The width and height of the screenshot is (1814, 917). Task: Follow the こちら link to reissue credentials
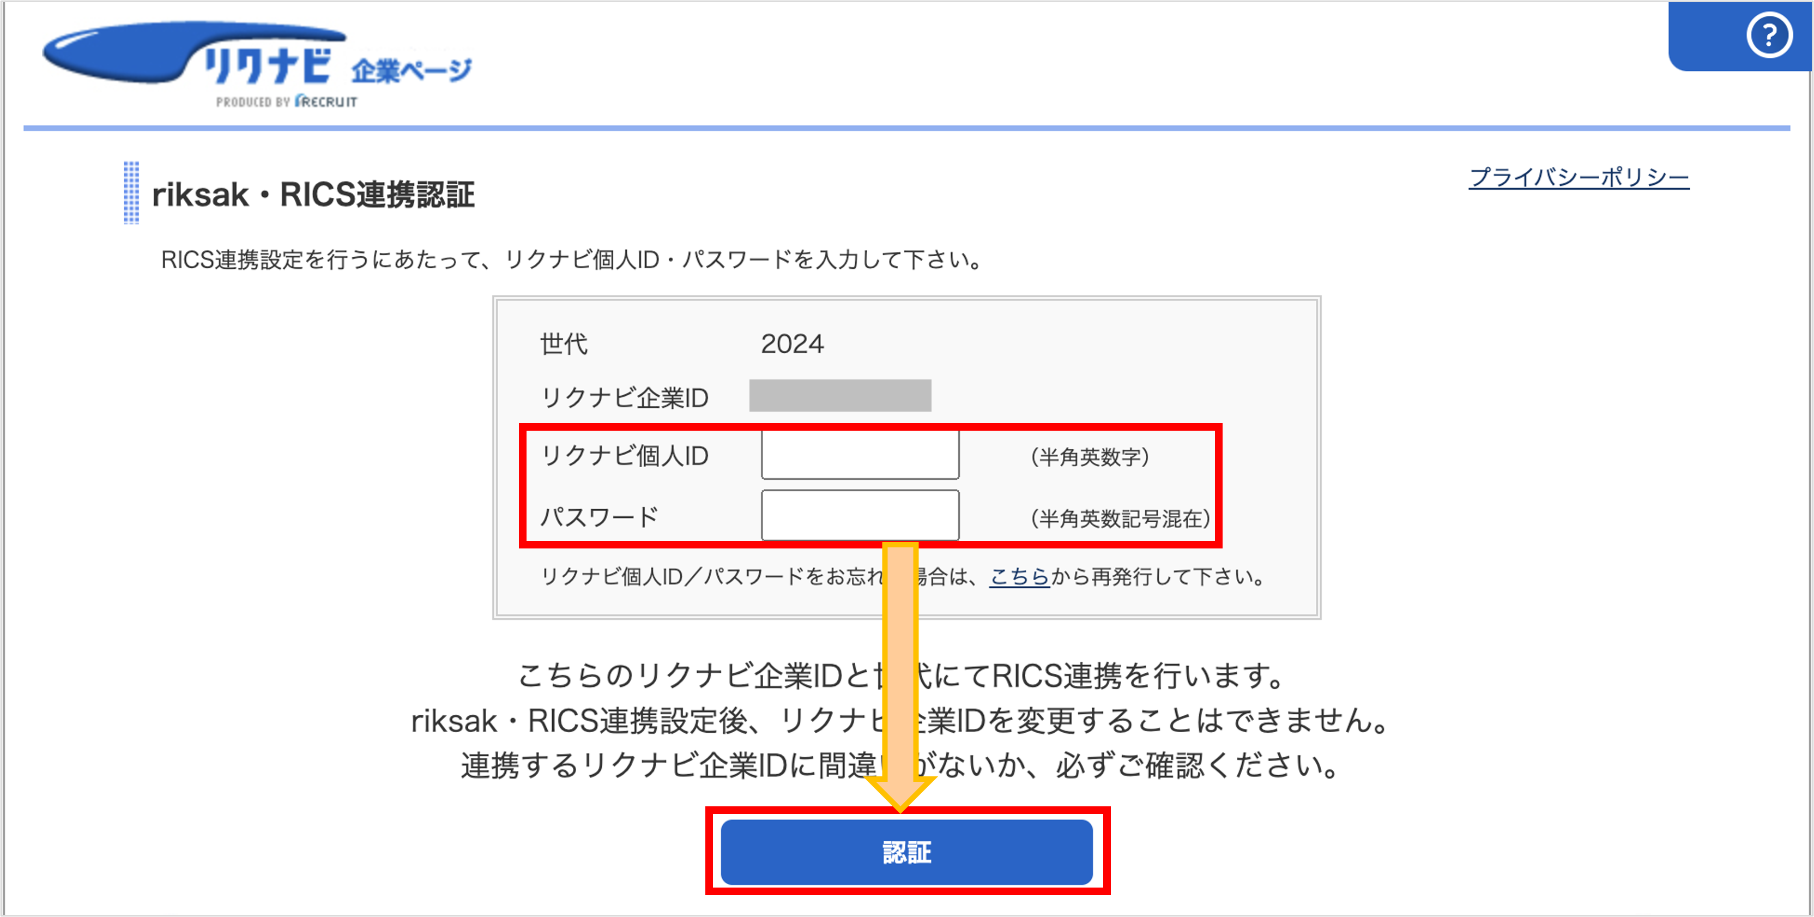coord(1019,576)
